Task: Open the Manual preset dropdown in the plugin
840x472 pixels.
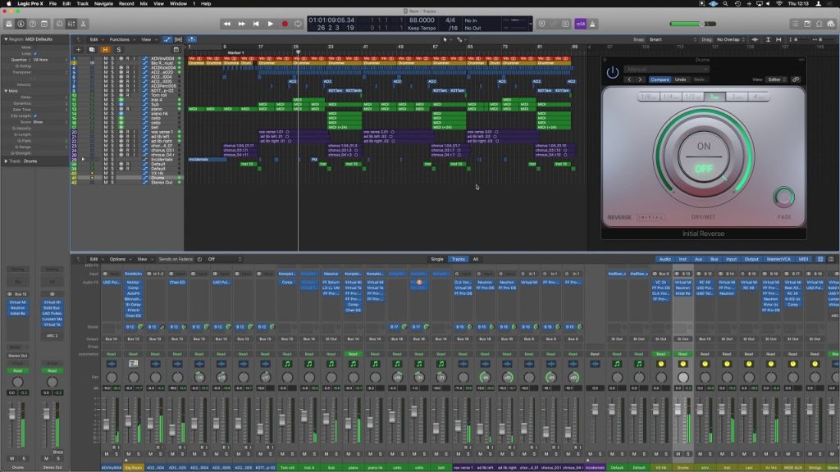Action: [x=664, y=69]
